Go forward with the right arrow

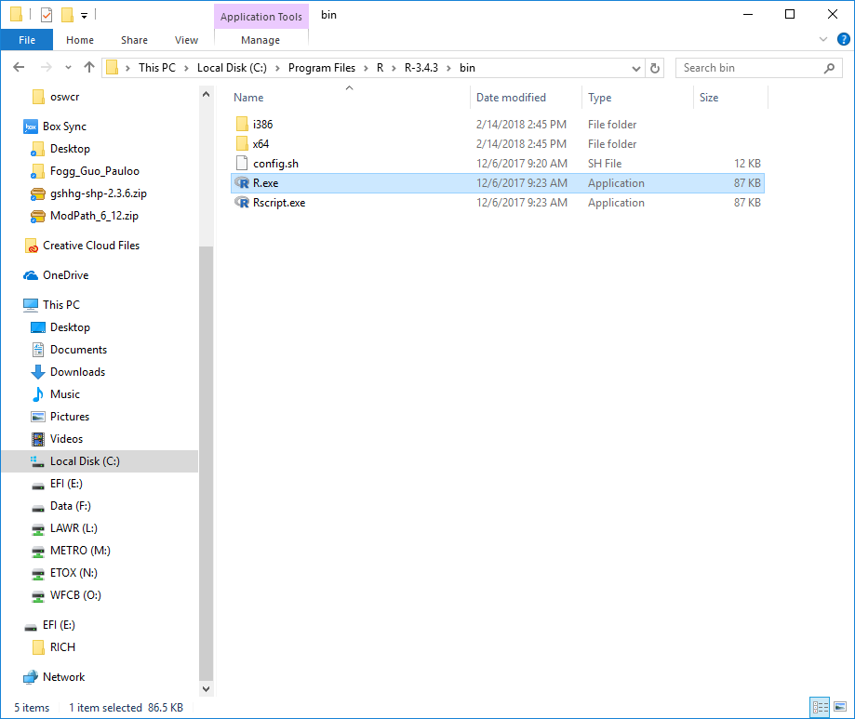[x=46, y=67]
